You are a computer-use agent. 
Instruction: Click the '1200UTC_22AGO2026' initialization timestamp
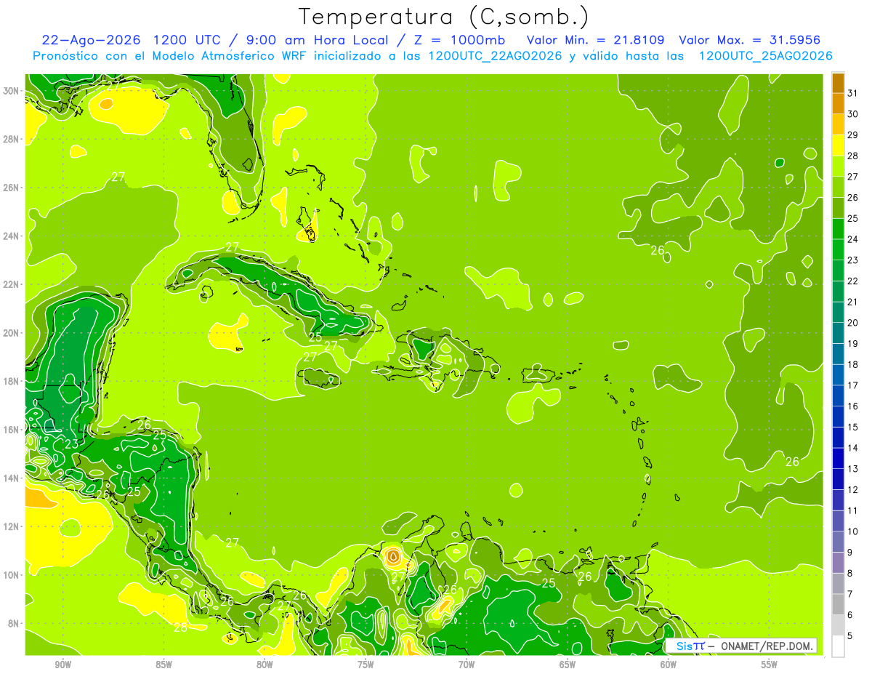click(x=496, y=56)
